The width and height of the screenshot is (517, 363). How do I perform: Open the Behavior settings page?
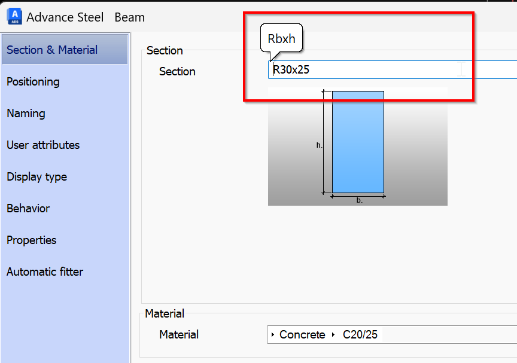(x=28, y=208)
